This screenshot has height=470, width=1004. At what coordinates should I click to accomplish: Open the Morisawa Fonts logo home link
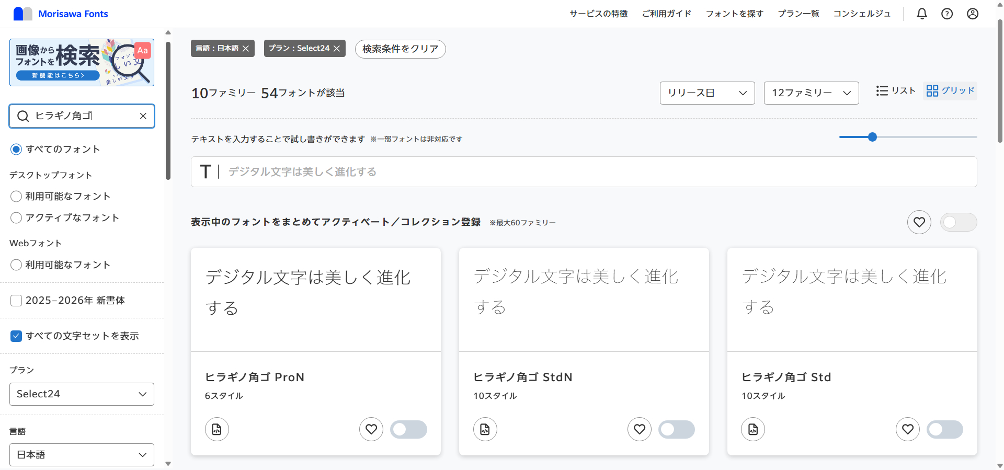(61, 14)
